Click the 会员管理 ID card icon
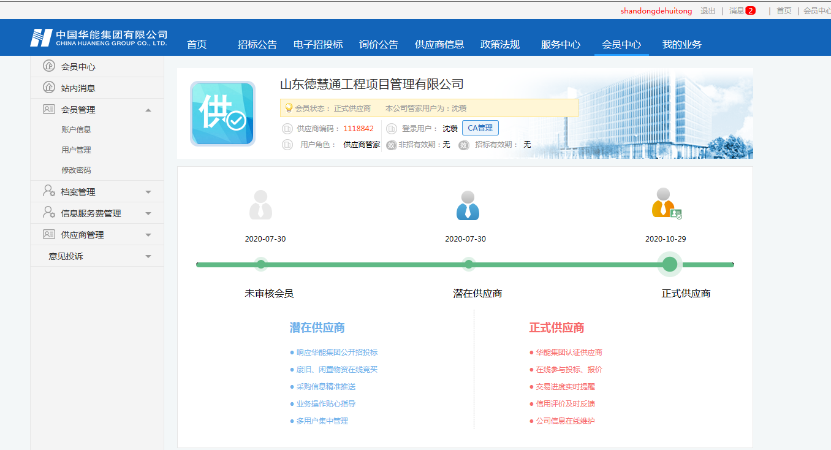This screenshot has height=450, width=831. coord(49,109)
